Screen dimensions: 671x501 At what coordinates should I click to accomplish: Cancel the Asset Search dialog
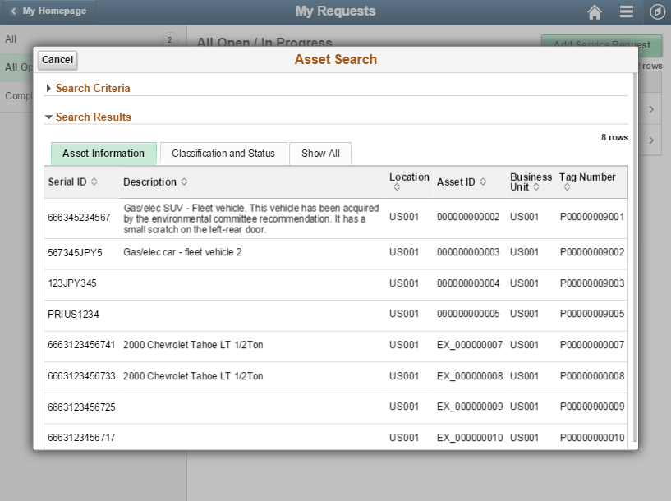coord(57,60)
